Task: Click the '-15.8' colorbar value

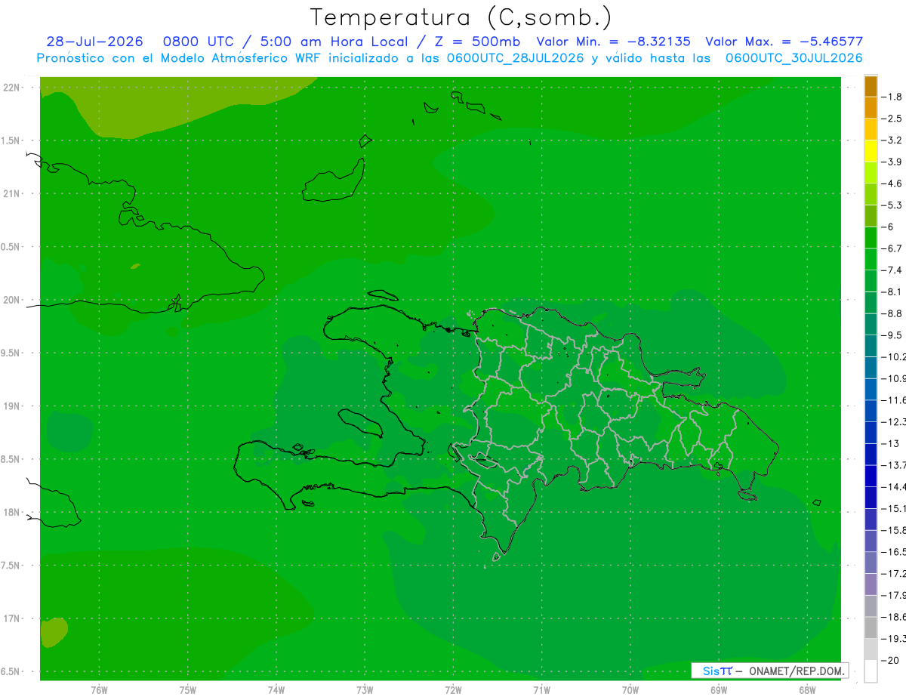Action: pyautogui.click(x=895, y=529)
